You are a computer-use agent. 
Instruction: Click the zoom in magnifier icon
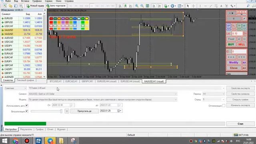pos(137,6)
